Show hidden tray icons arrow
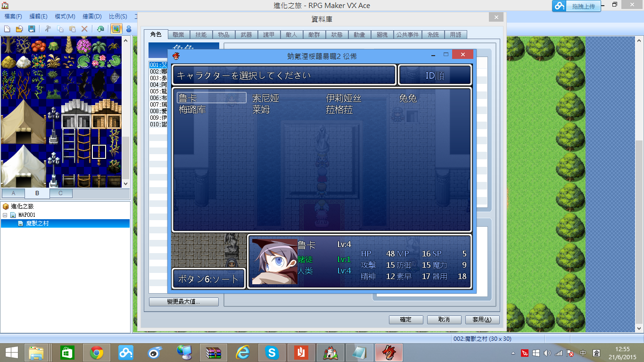Screen dimensions: 644x362 [513, 353]
